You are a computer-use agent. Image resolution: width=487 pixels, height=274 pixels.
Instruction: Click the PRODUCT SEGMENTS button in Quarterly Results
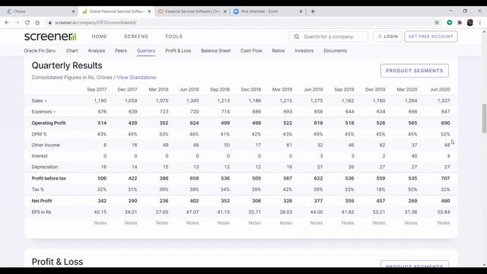point(414,71)
